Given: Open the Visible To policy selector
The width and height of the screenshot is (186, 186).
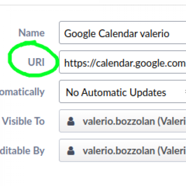Looking at the screenshot, I should click(122, 121).
